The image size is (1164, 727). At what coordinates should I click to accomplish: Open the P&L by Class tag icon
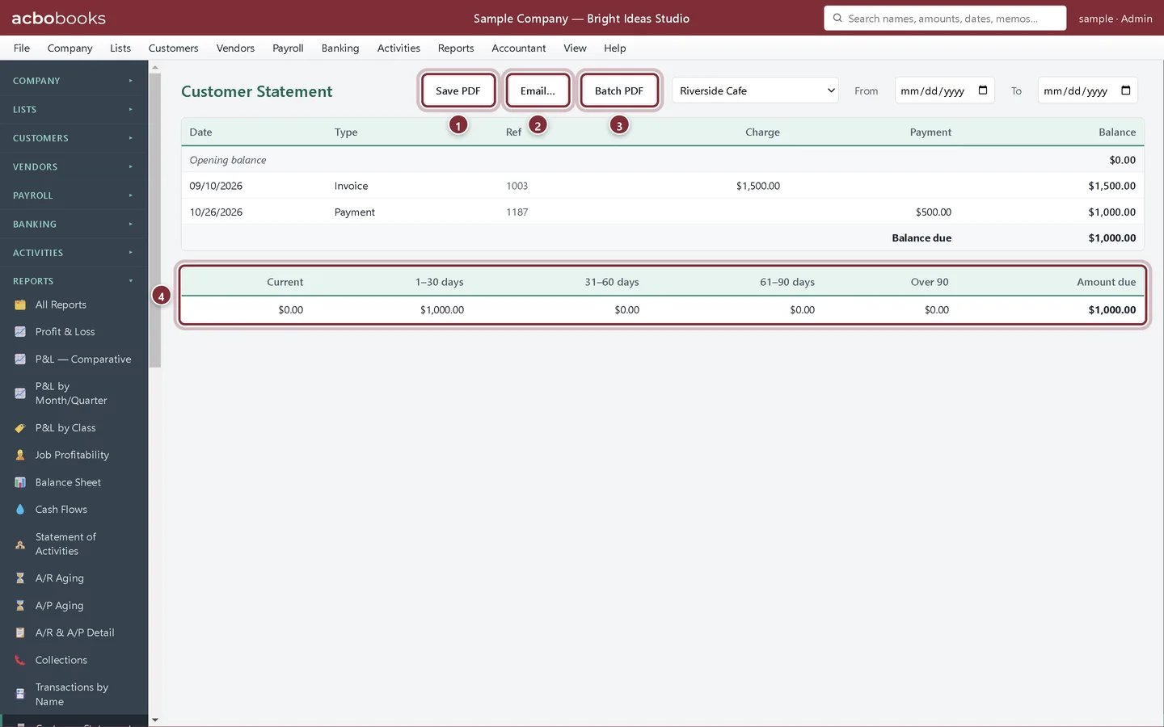[20, 428]
